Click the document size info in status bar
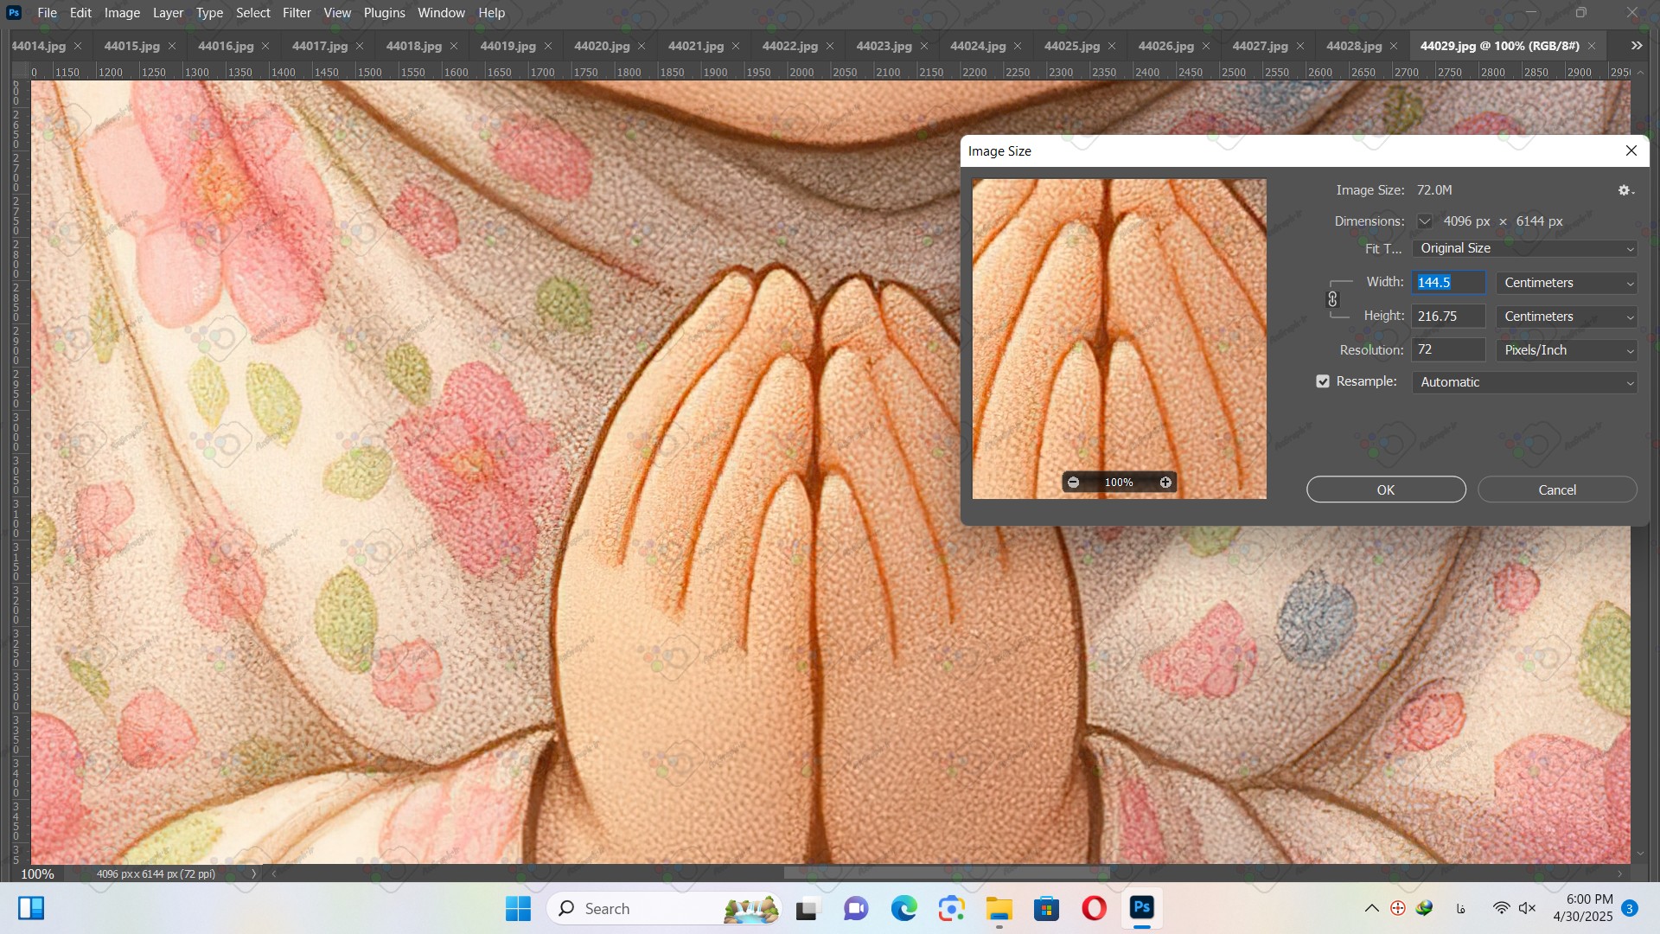The height and width of the screenshot is (934, 1660). tap(156, 873)
